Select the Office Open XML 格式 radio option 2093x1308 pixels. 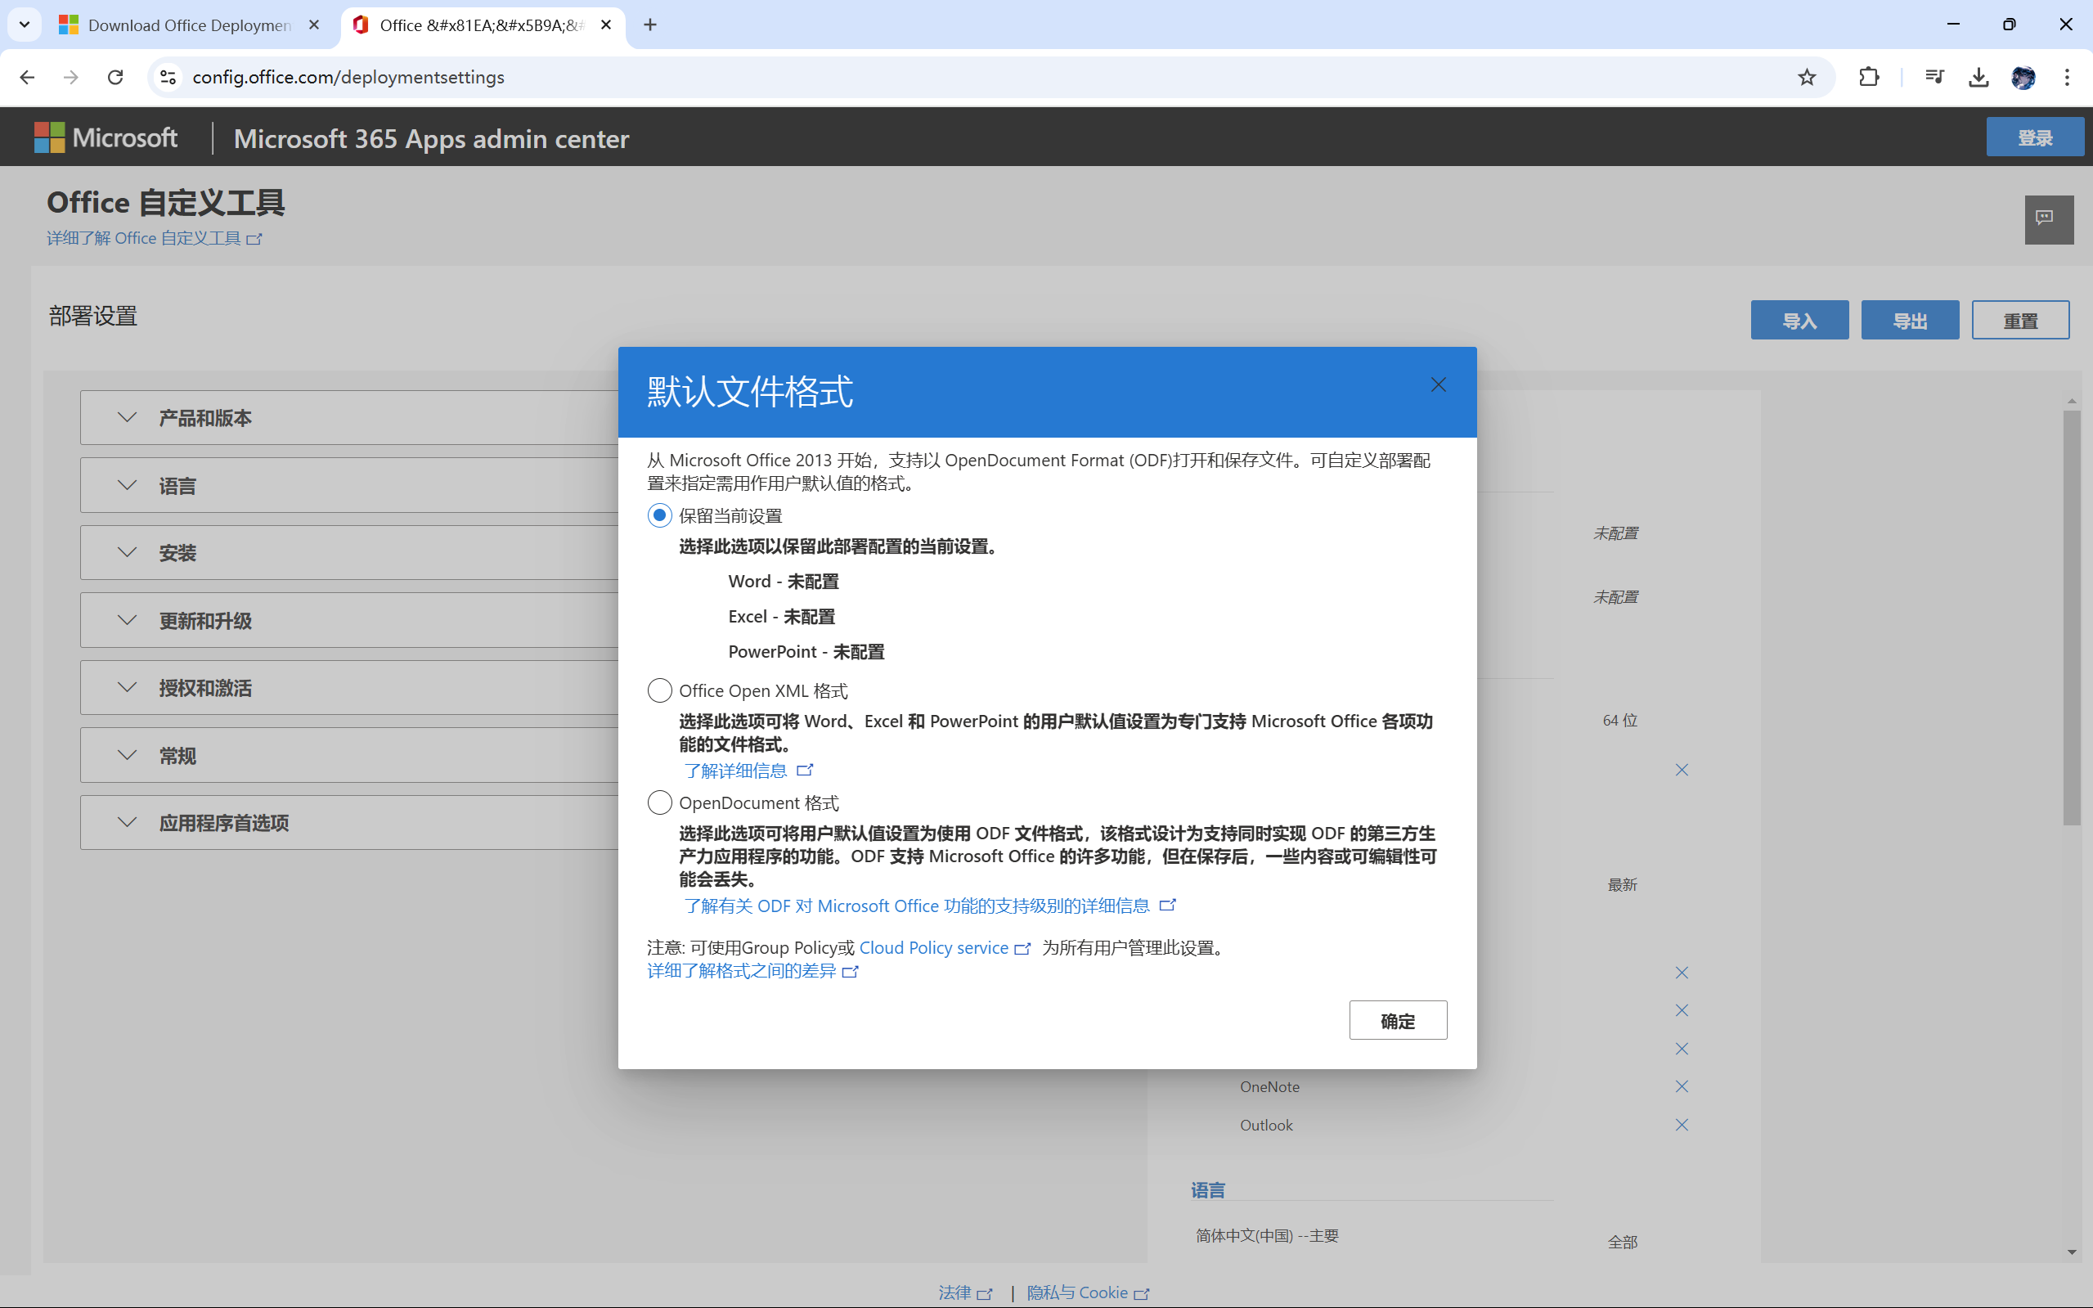click(659, 690)
